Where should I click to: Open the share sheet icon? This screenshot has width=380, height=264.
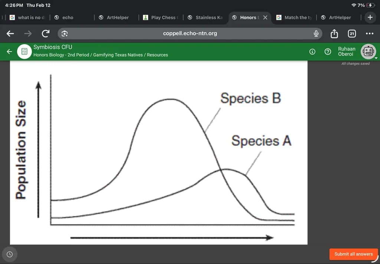(334, 33)
